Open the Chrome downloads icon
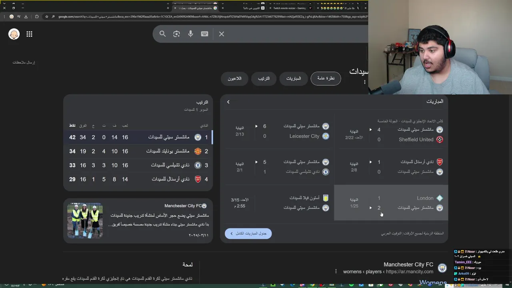The height and width of the screenshot is (288, 512). coord(26,17)
